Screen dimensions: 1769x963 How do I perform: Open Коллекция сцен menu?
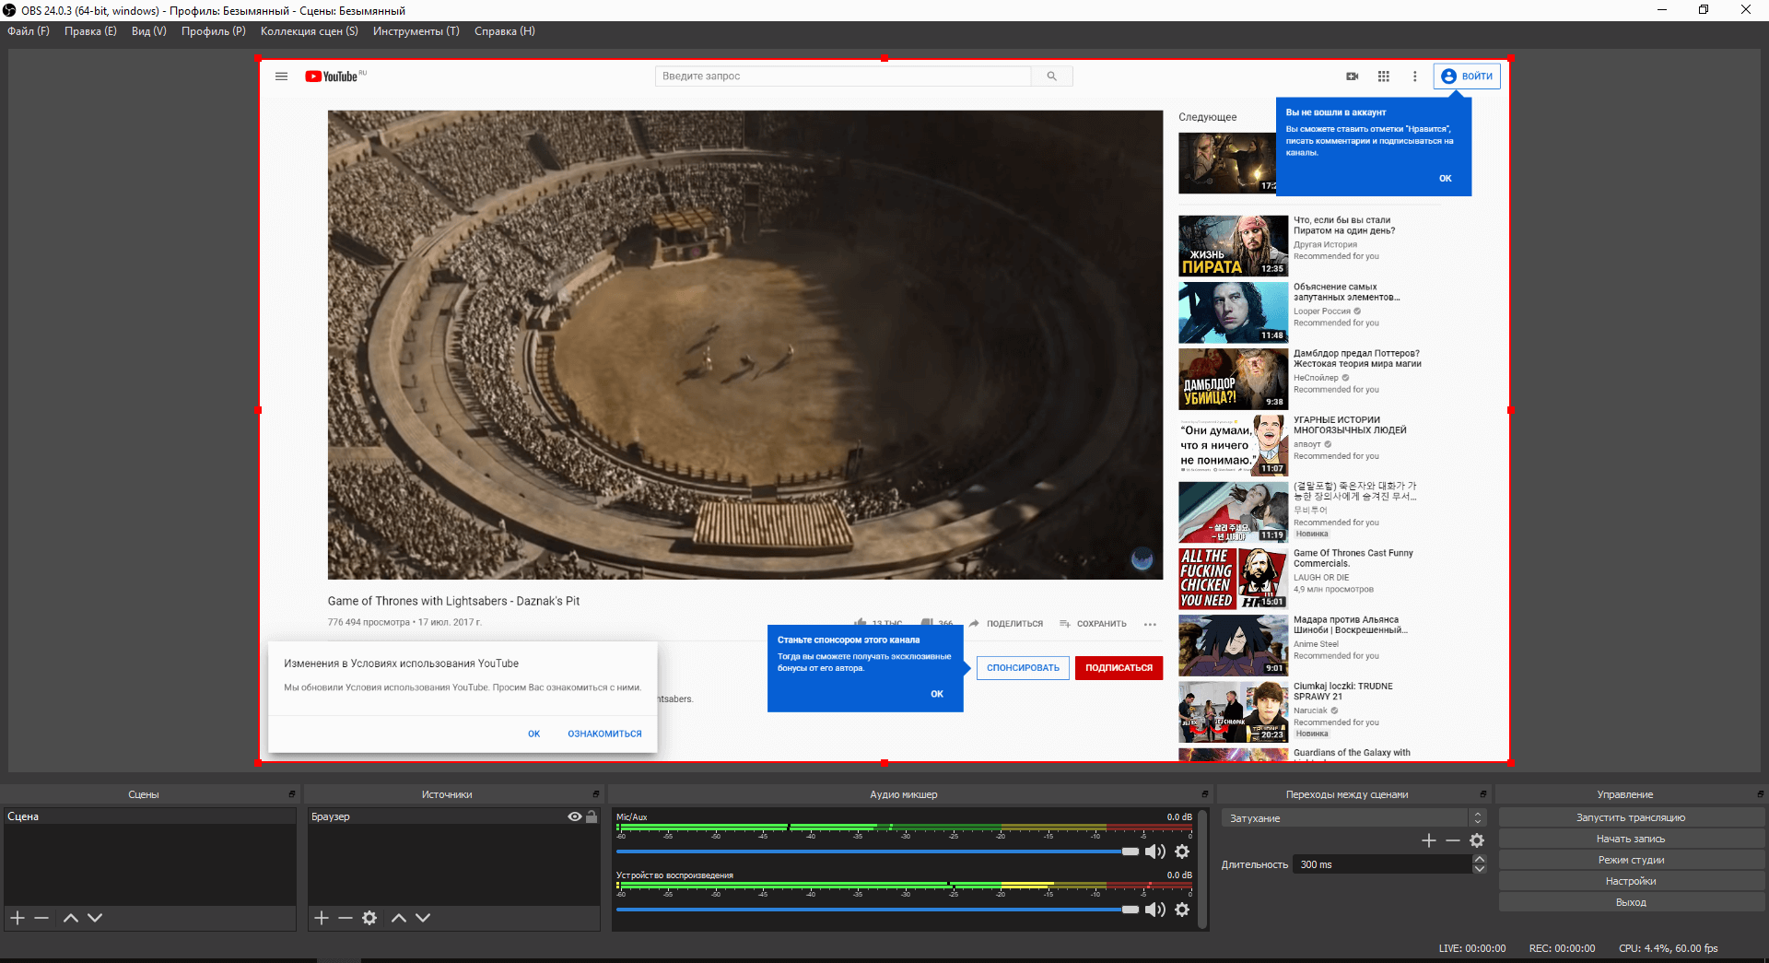point(310,31)
